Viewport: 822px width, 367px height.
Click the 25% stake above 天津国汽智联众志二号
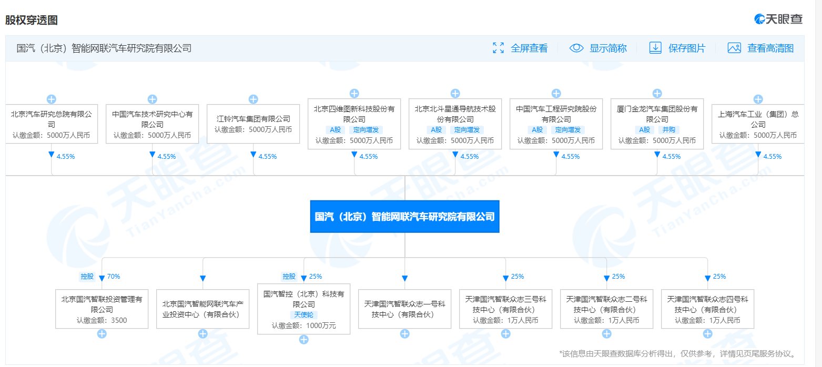[618, 276]
